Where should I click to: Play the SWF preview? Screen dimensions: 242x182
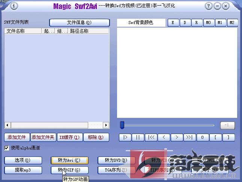pos(125,137)
